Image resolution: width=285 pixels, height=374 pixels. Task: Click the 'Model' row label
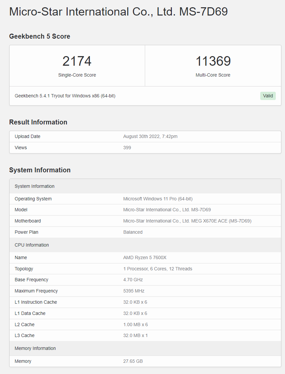point(21,210)
